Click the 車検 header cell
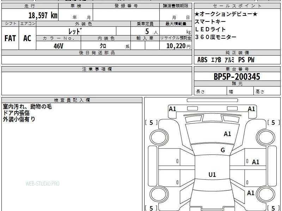The image size is (282, 211). tap(76, 6)
